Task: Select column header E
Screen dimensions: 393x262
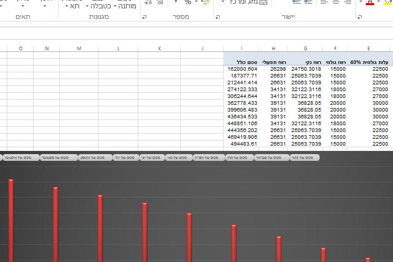Action: coord(368,49)
